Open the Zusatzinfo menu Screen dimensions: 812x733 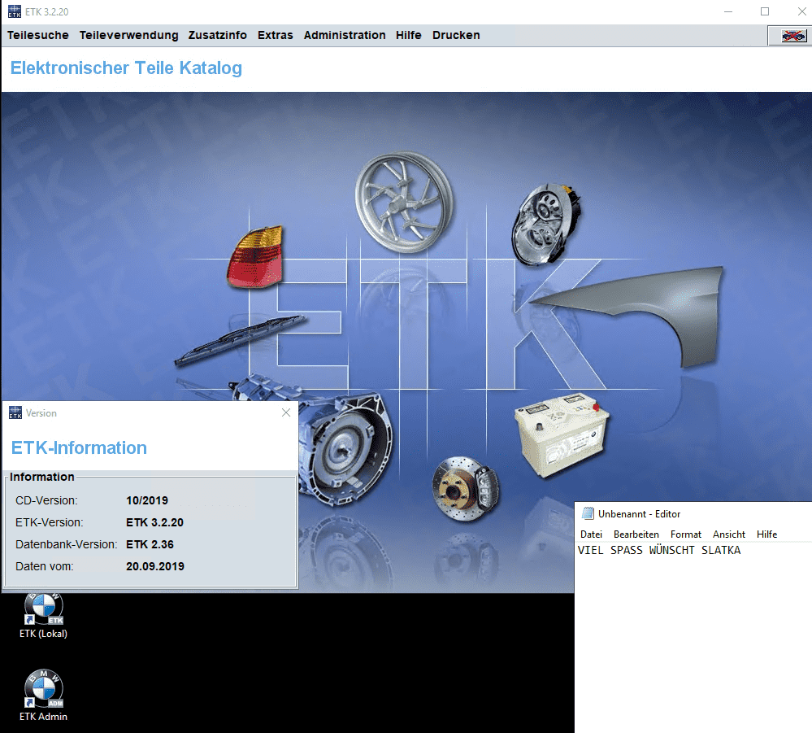(x=218, y=35)
